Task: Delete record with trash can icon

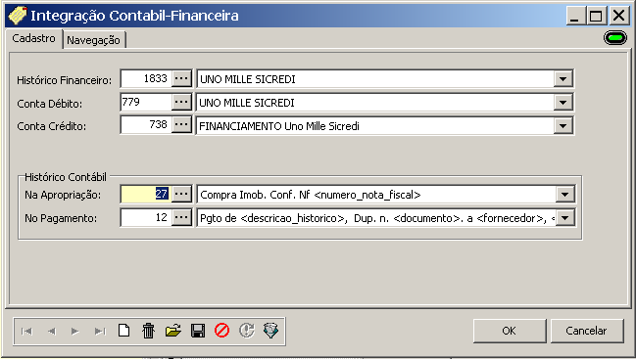Action: coord(148,331)
